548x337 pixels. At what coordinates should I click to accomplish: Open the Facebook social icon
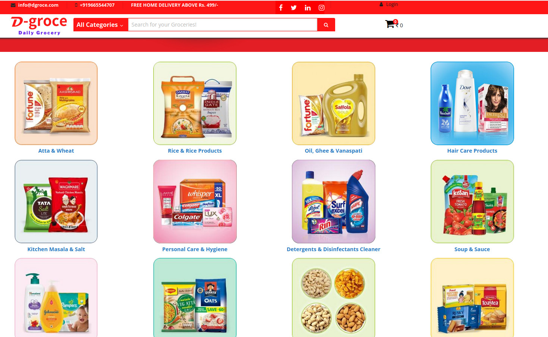pyautogui.click(x=281, y=7)
